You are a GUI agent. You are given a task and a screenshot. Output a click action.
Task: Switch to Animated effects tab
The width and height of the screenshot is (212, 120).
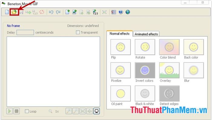(146, 34)
